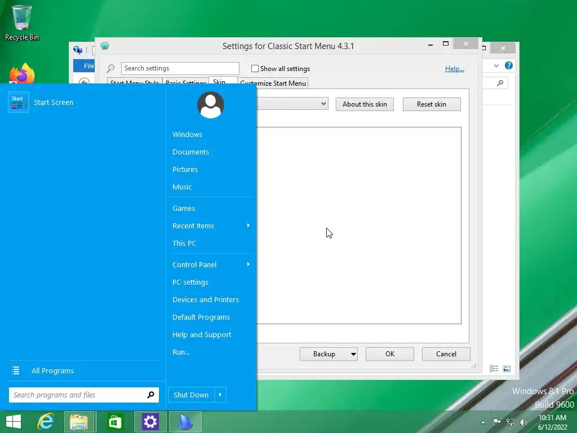
Task: Open Documents from start menu
Action: pyautogui.click(x=190, y=152)
